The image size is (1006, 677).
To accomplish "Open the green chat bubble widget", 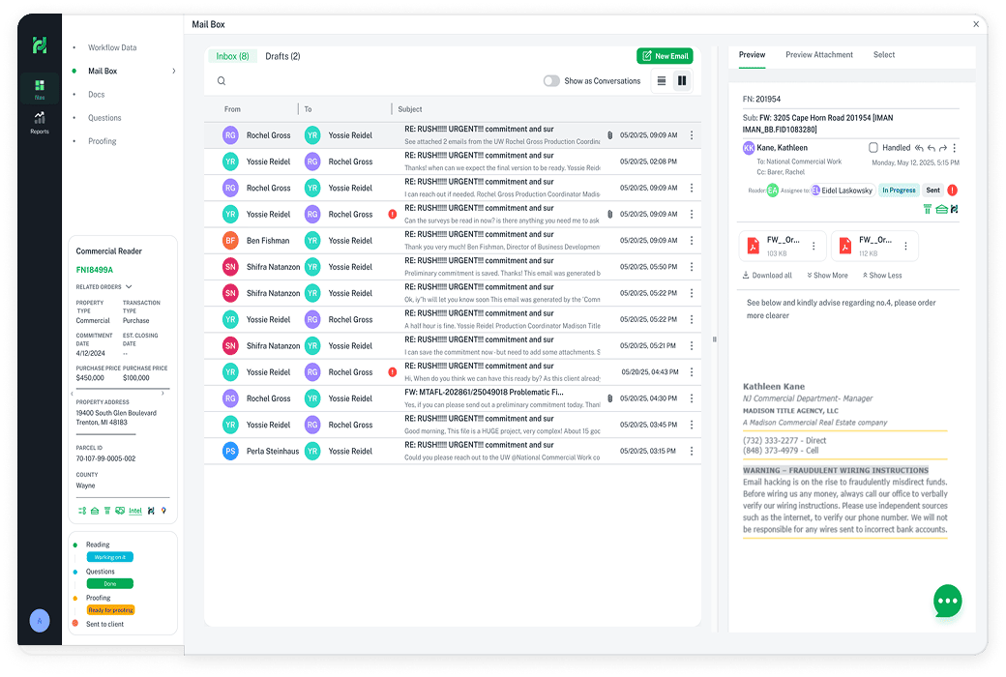I will point(948,602).
